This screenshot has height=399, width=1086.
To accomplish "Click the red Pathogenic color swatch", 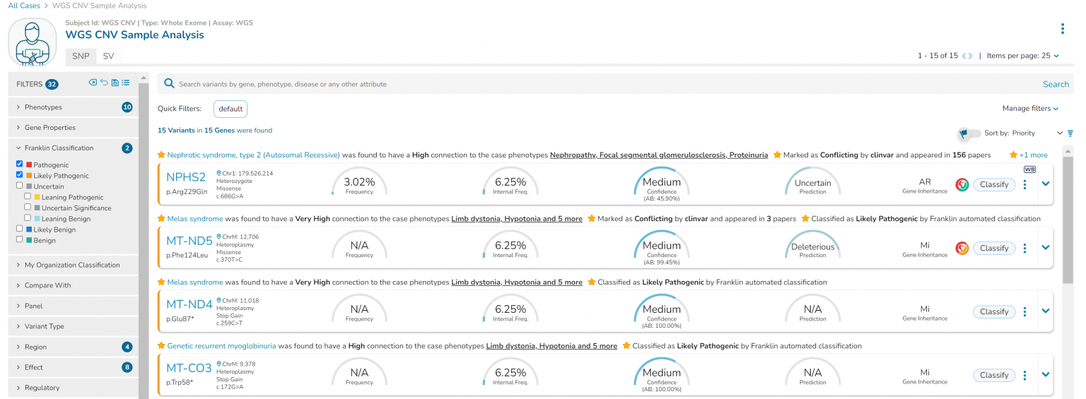I will click(x=29, y=165).
